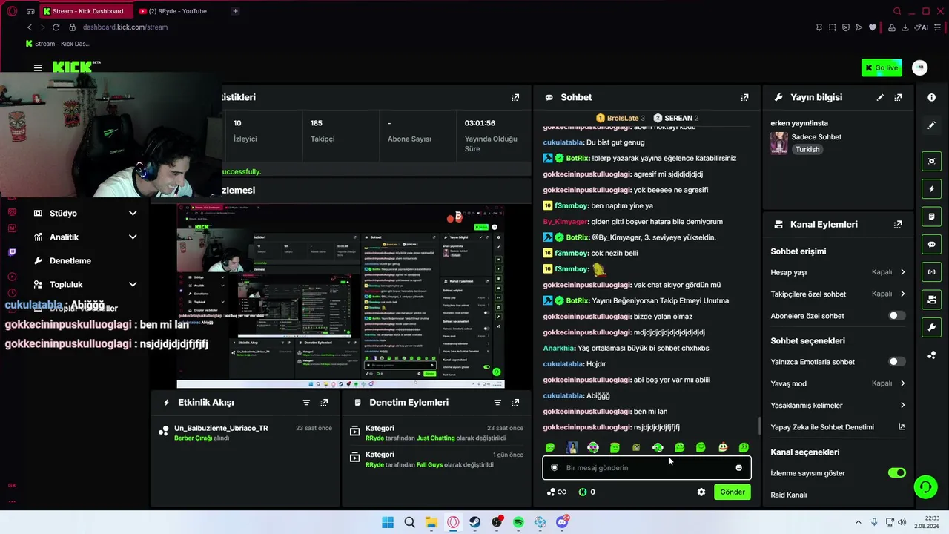Viewport: 949px width, 534px height.
Task: Open a new browser tab
Action: tap(235, 11)
